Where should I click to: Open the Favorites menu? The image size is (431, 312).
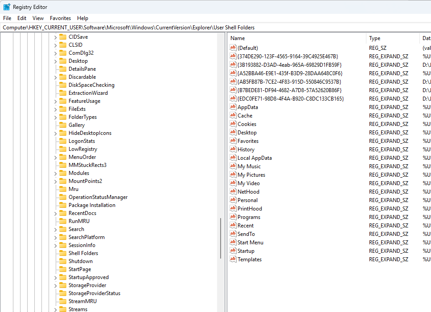60,18
